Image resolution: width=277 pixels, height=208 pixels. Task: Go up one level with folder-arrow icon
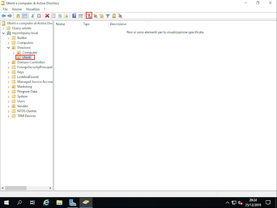tap(18, 16)
